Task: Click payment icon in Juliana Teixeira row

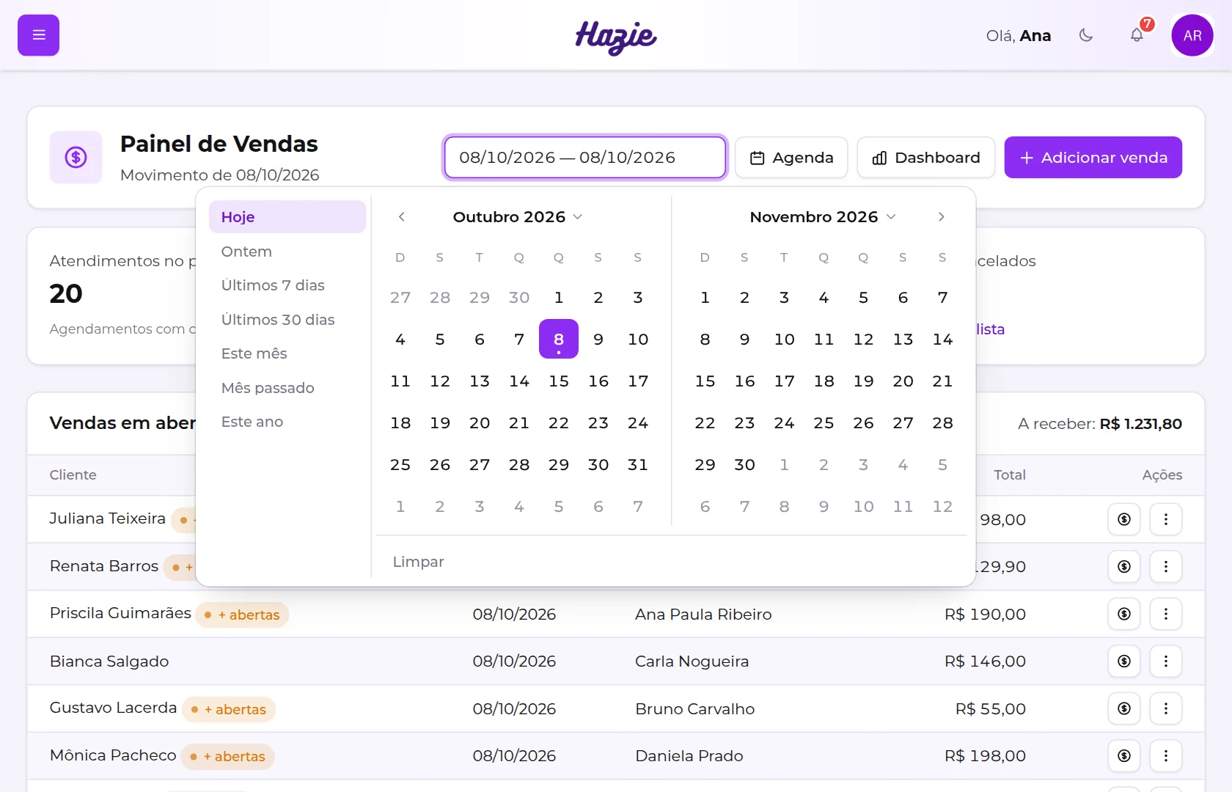Action: click(1124, 519)
